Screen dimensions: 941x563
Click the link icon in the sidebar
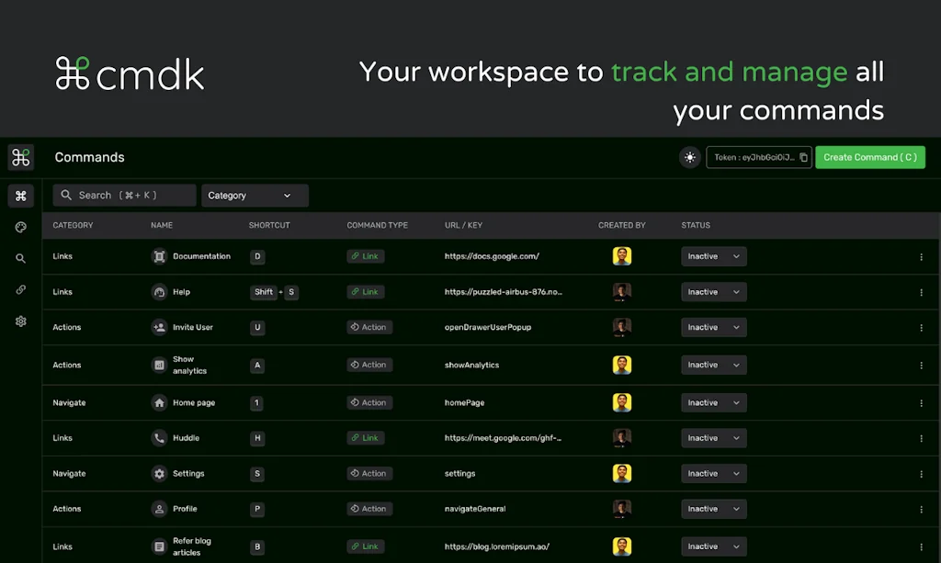(x=20, y=290)
